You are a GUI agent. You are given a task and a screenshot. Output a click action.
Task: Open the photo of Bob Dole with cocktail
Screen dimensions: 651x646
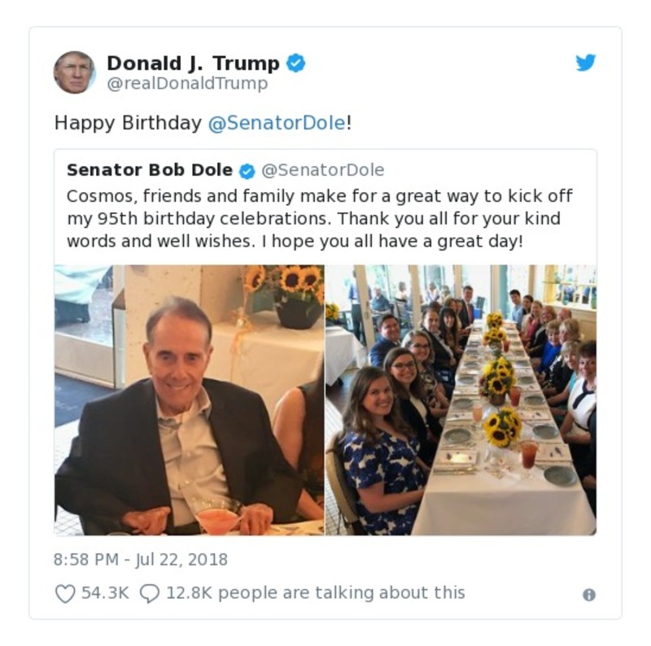click(x=187, y=395)
